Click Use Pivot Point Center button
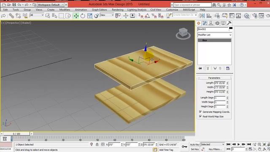 click(118, 16)
